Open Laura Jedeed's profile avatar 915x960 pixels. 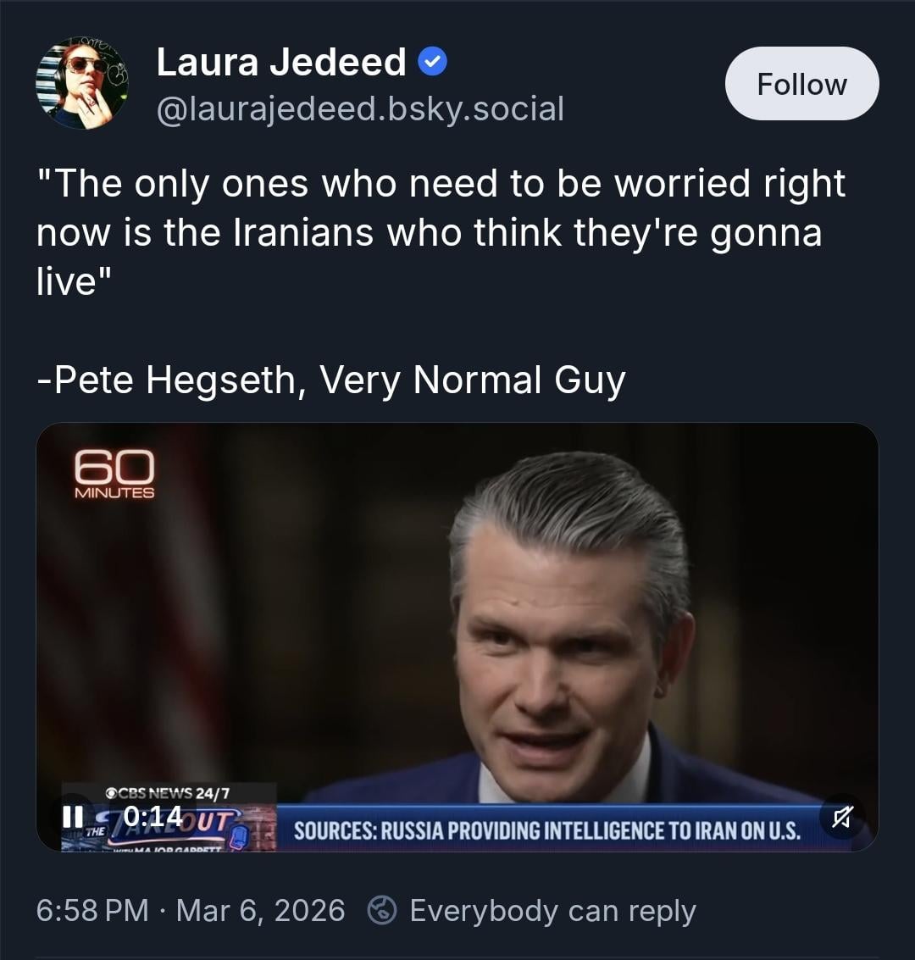[x=81, y=83]
